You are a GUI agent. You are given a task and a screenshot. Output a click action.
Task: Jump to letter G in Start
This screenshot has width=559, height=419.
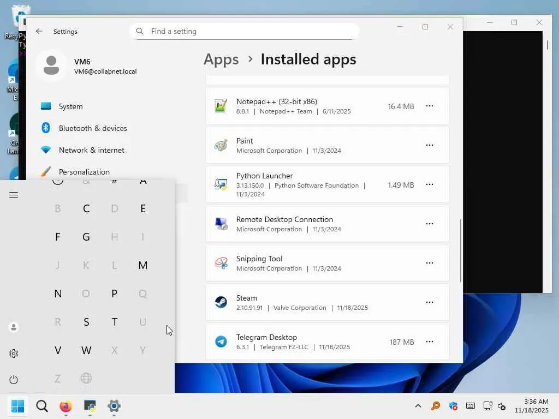[x=86, y=237]
